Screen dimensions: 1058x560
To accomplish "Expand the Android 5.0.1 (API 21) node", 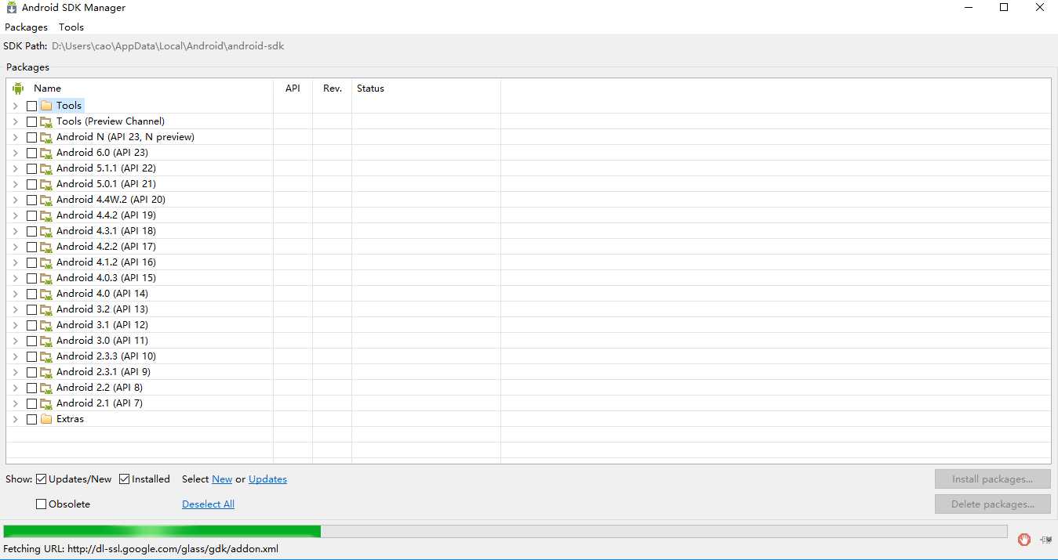I will tap(15, 184).
